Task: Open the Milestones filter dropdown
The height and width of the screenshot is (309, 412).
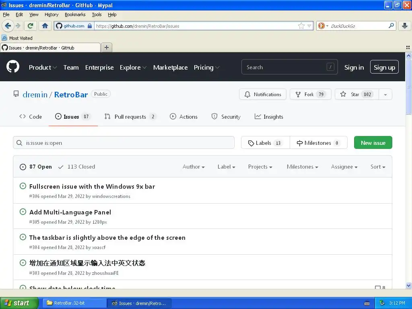Action: 303,167
